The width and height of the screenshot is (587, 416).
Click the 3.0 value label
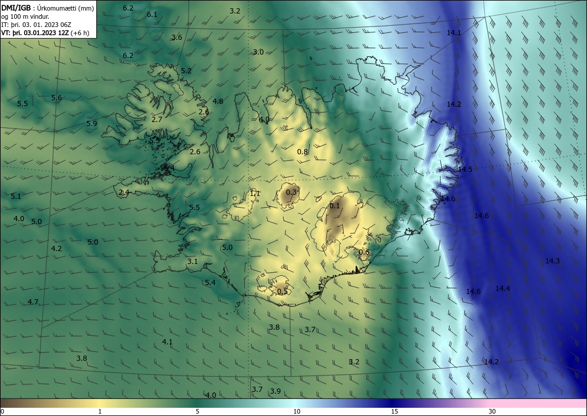(258, 52)
